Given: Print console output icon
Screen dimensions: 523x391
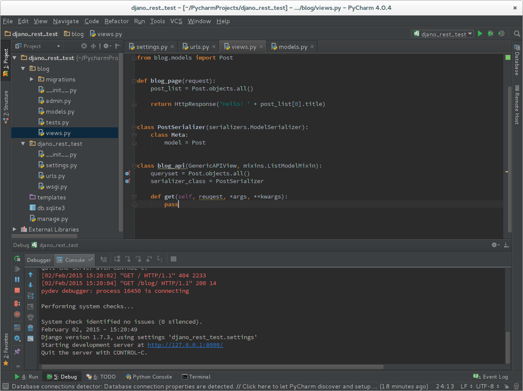Looking at the screenshot, I should [30, 317].
